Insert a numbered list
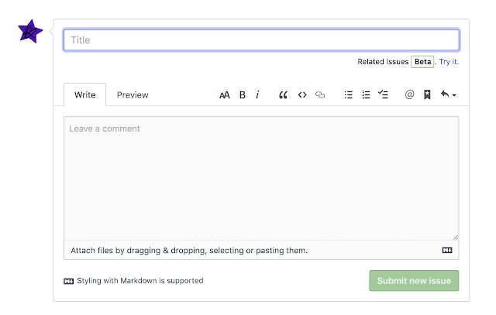Image resolution: width=496 pixels, height=315 pixels. [x=366, y=95]
